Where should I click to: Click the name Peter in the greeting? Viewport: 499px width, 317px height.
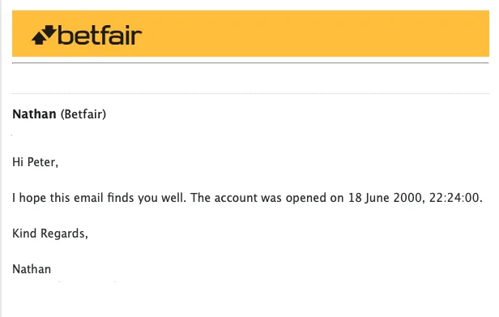[43, 162]
